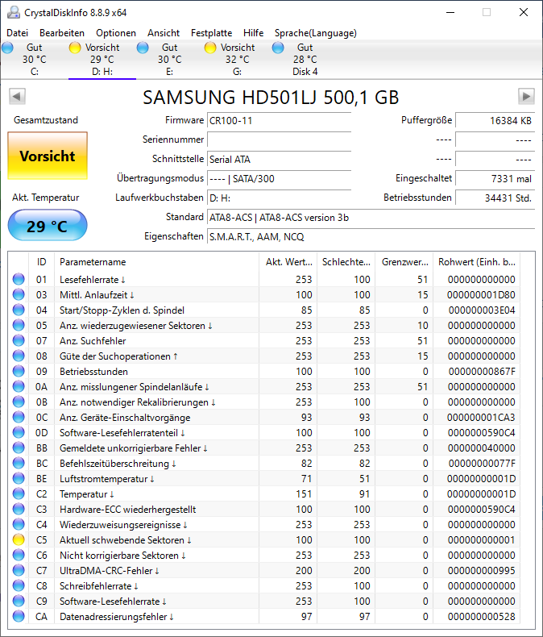Click the 29 °C temperature button
The width and height of the screenshot is (543, 637).
(x=48, y=226)
